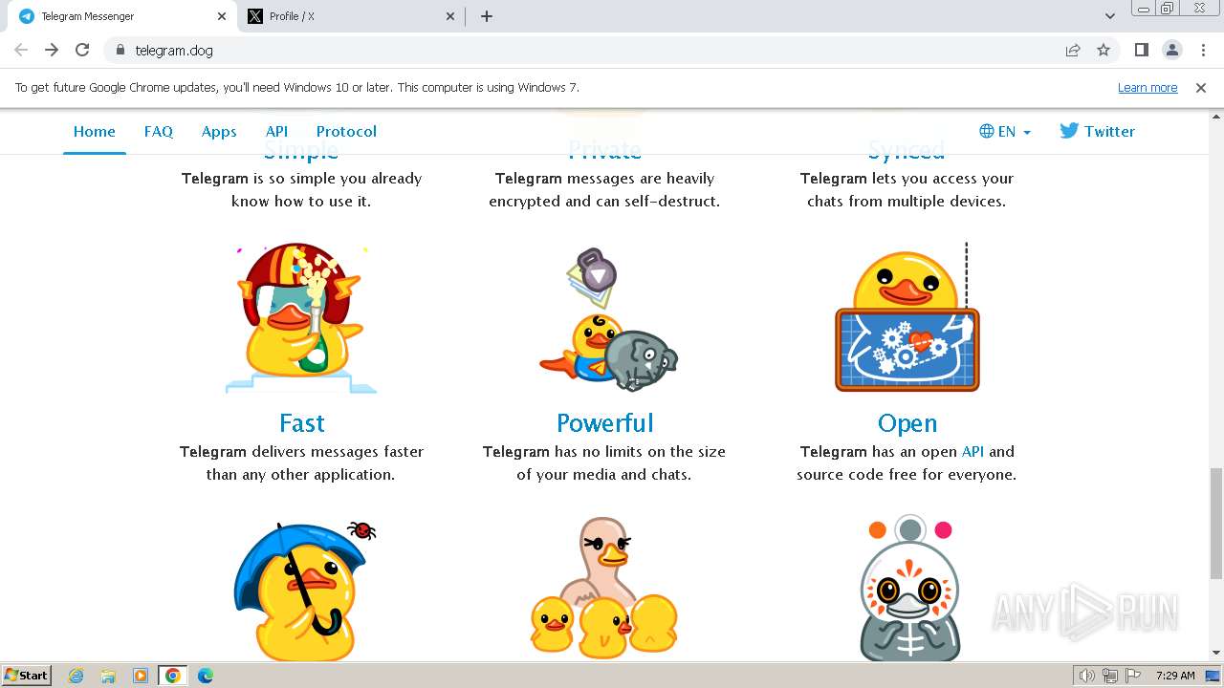Go back with browser back arrow
Screen dimensions: 1224x688
(x=21, y=50)
